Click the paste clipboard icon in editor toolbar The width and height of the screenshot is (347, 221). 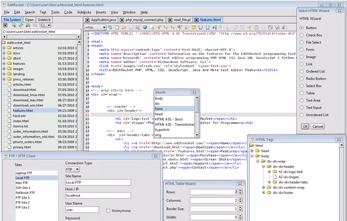(257, 27)
